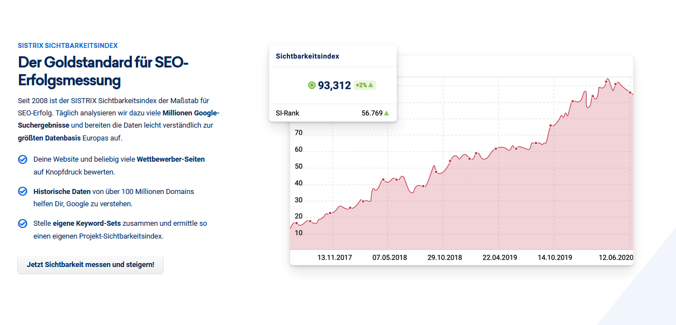Click the checkmark icon beside Wettbewerber-Seiten bullet

pyautogui.click(x=23, y=159)
